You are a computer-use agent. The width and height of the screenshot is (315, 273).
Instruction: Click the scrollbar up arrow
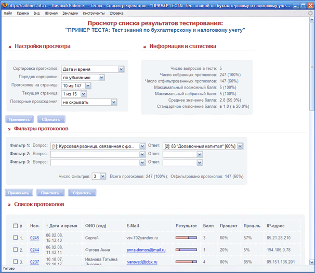point(312,20)
